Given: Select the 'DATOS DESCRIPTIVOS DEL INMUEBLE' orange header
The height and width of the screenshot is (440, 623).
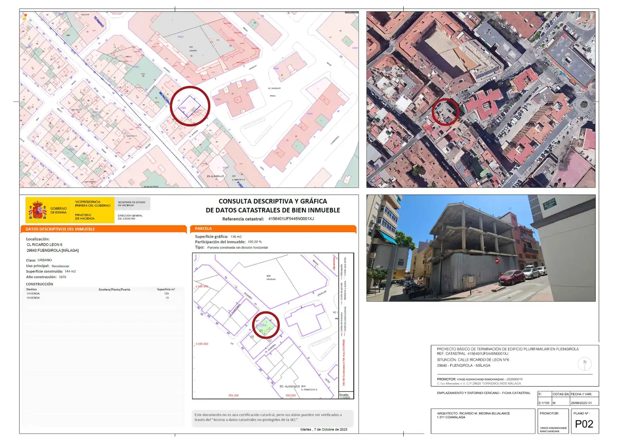Looking at the screenshot, I should 104,229.
